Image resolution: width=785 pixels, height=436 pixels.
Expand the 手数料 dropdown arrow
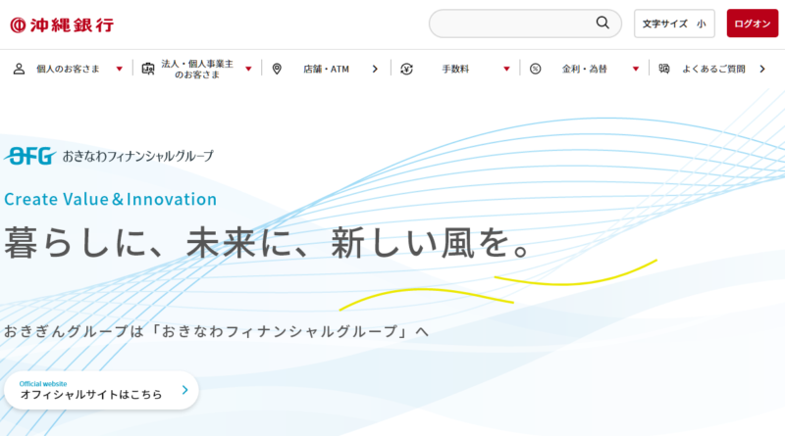506,69
